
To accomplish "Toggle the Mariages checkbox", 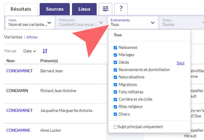I will click(x=115, y=55).
